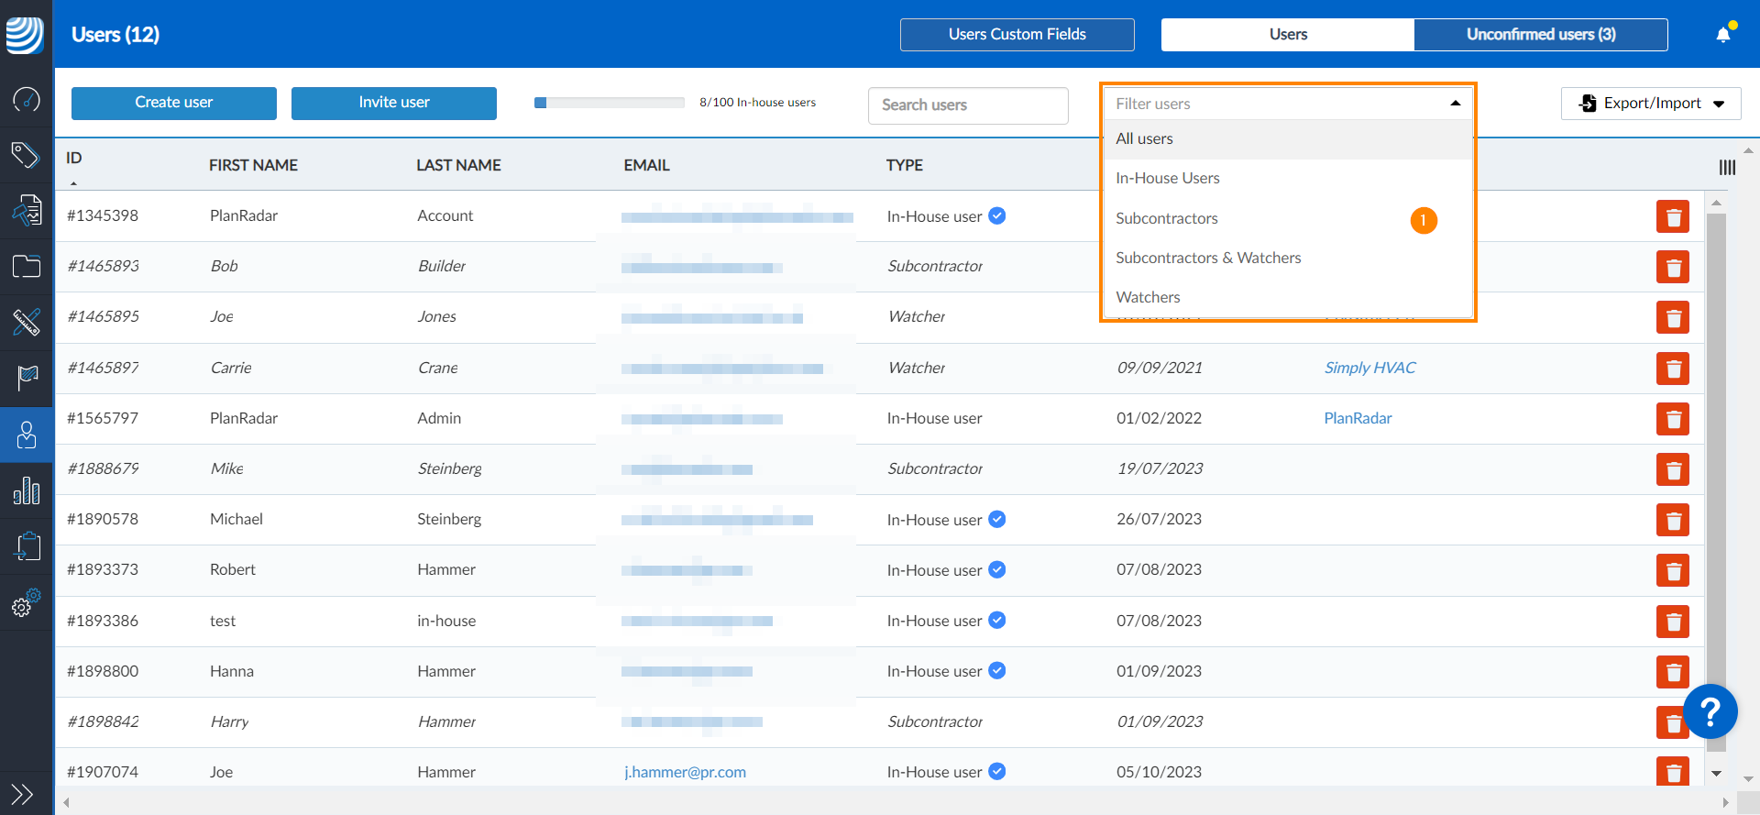Select All users filter option
The image size is (1760, 815).
(x=1287, y=138)
